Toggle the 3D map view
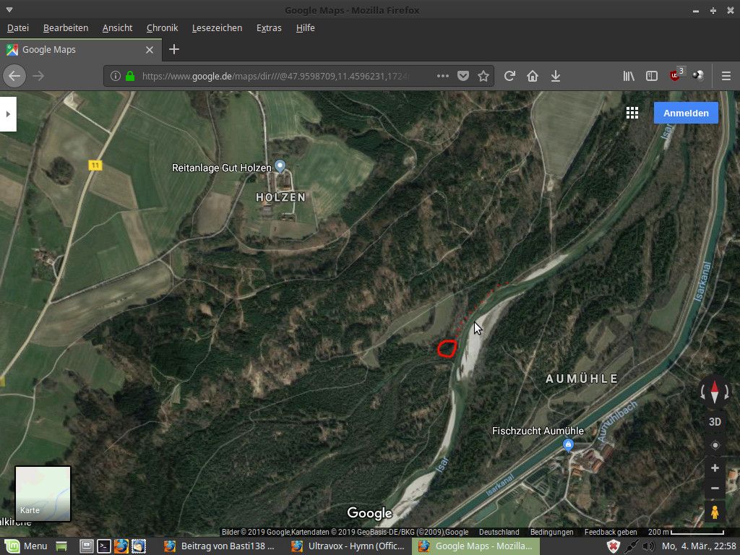The image size is (740, 555). [x=715, y=422]
